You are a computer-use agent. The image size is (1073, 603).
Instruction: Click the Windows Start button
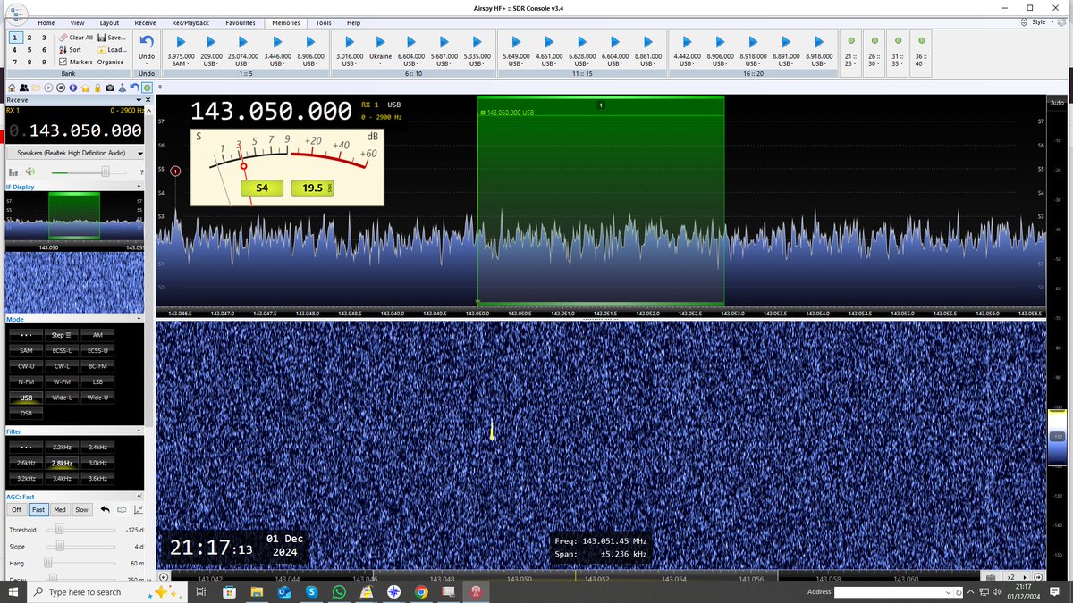pos(14,592)
